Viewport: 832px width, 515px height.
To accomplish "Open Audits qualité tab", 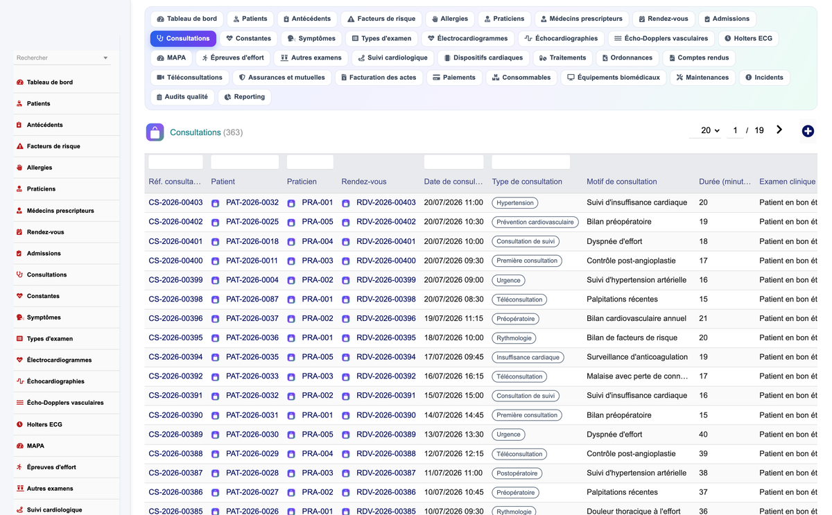I will point(182,97).
